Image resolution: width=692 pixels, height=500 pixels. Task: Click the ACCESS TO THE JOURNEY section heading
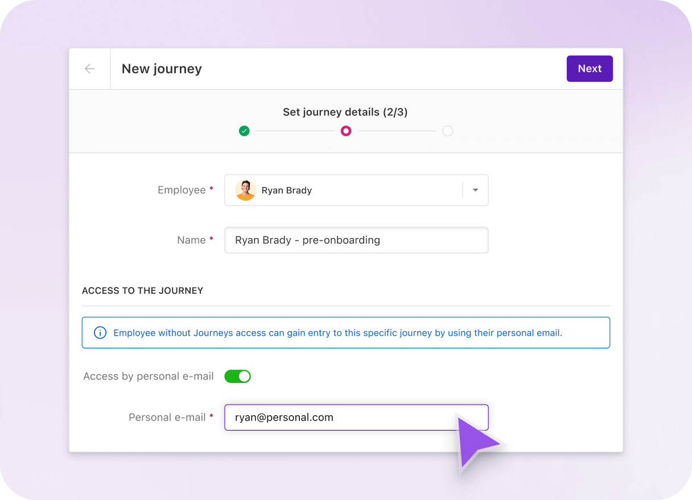pyautogui.click(x=142, y=290)
